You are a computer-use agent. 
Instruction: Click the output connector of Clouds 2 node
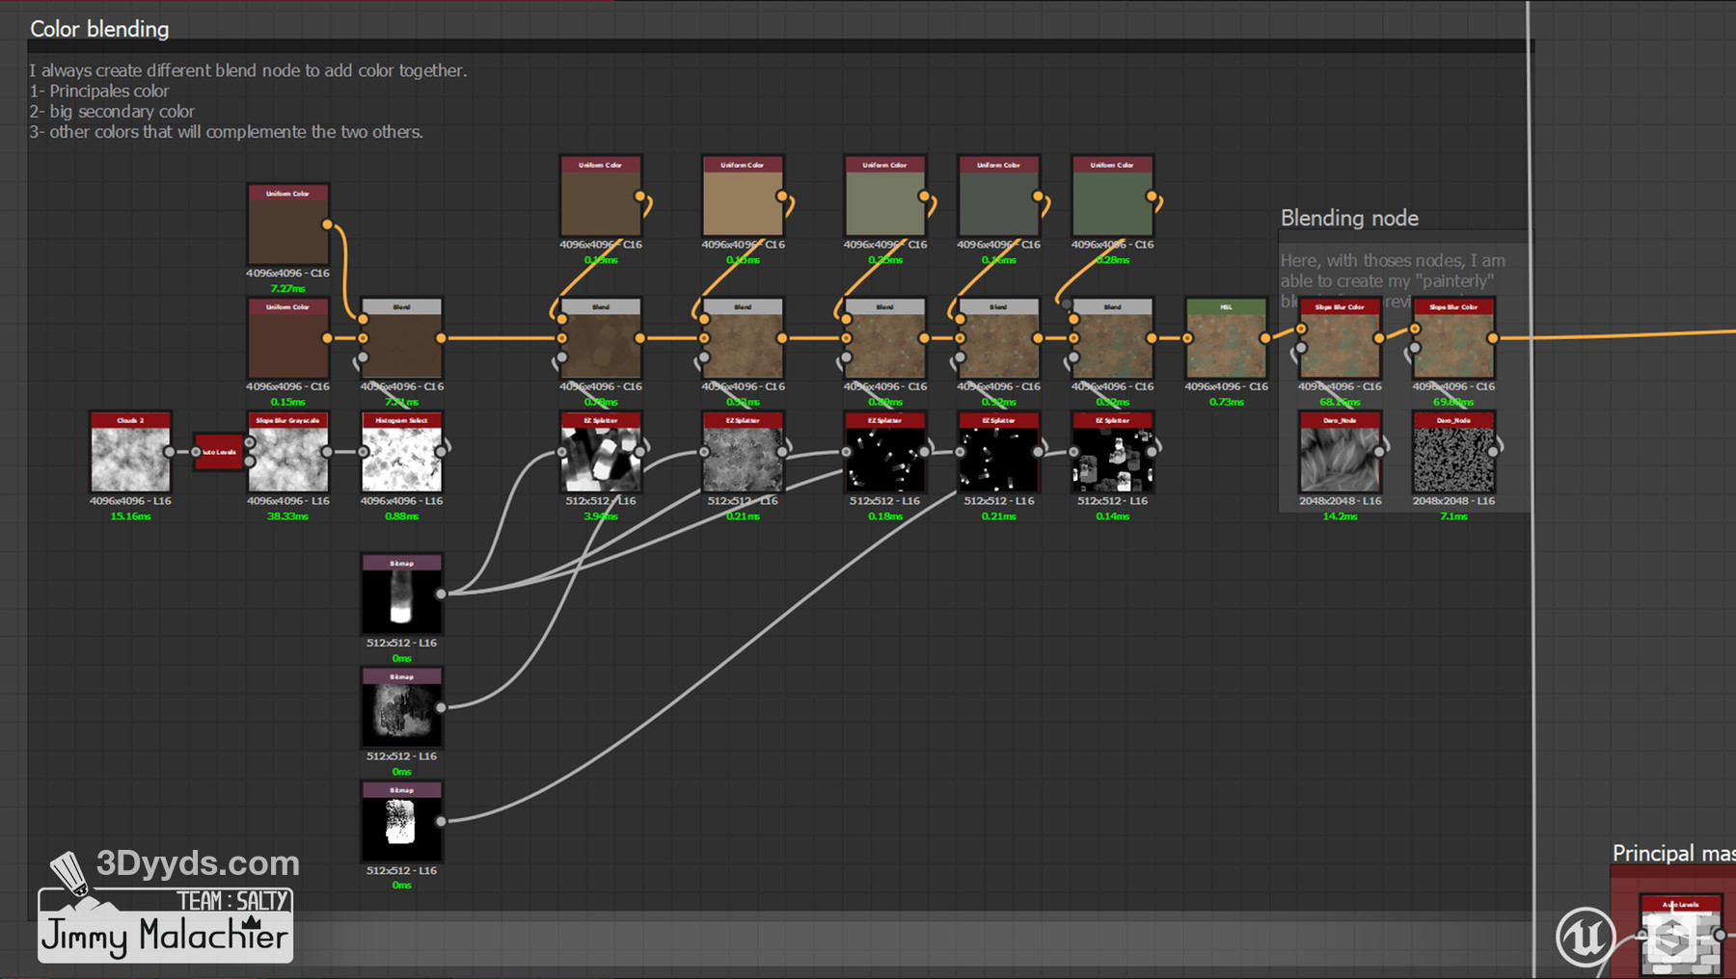pos(170,452)
